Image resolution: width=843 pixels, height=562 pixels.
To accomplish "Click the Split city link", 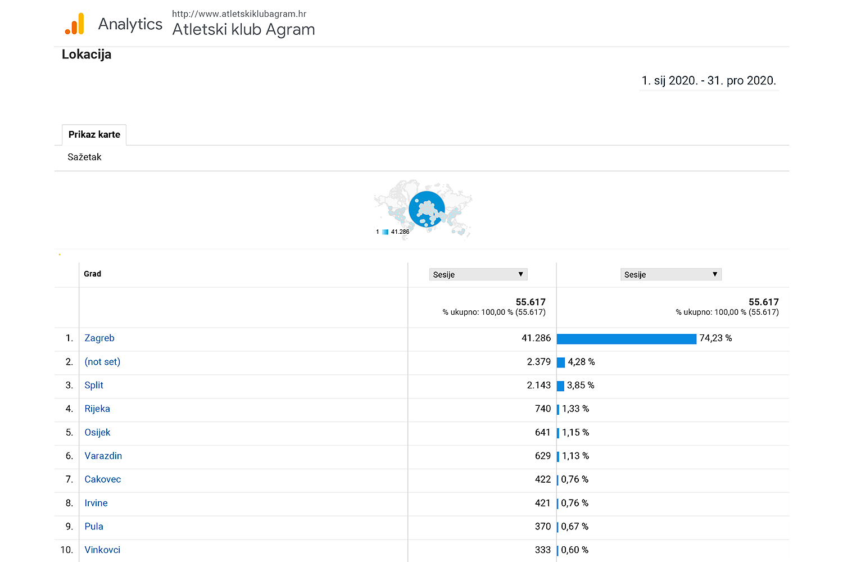I will click(94, 386).
